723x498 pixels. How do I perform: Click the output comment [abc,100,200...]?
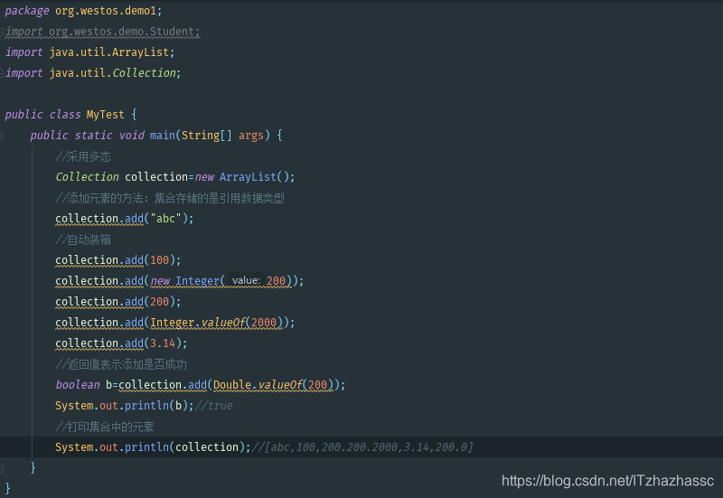[x=362, y=446]
